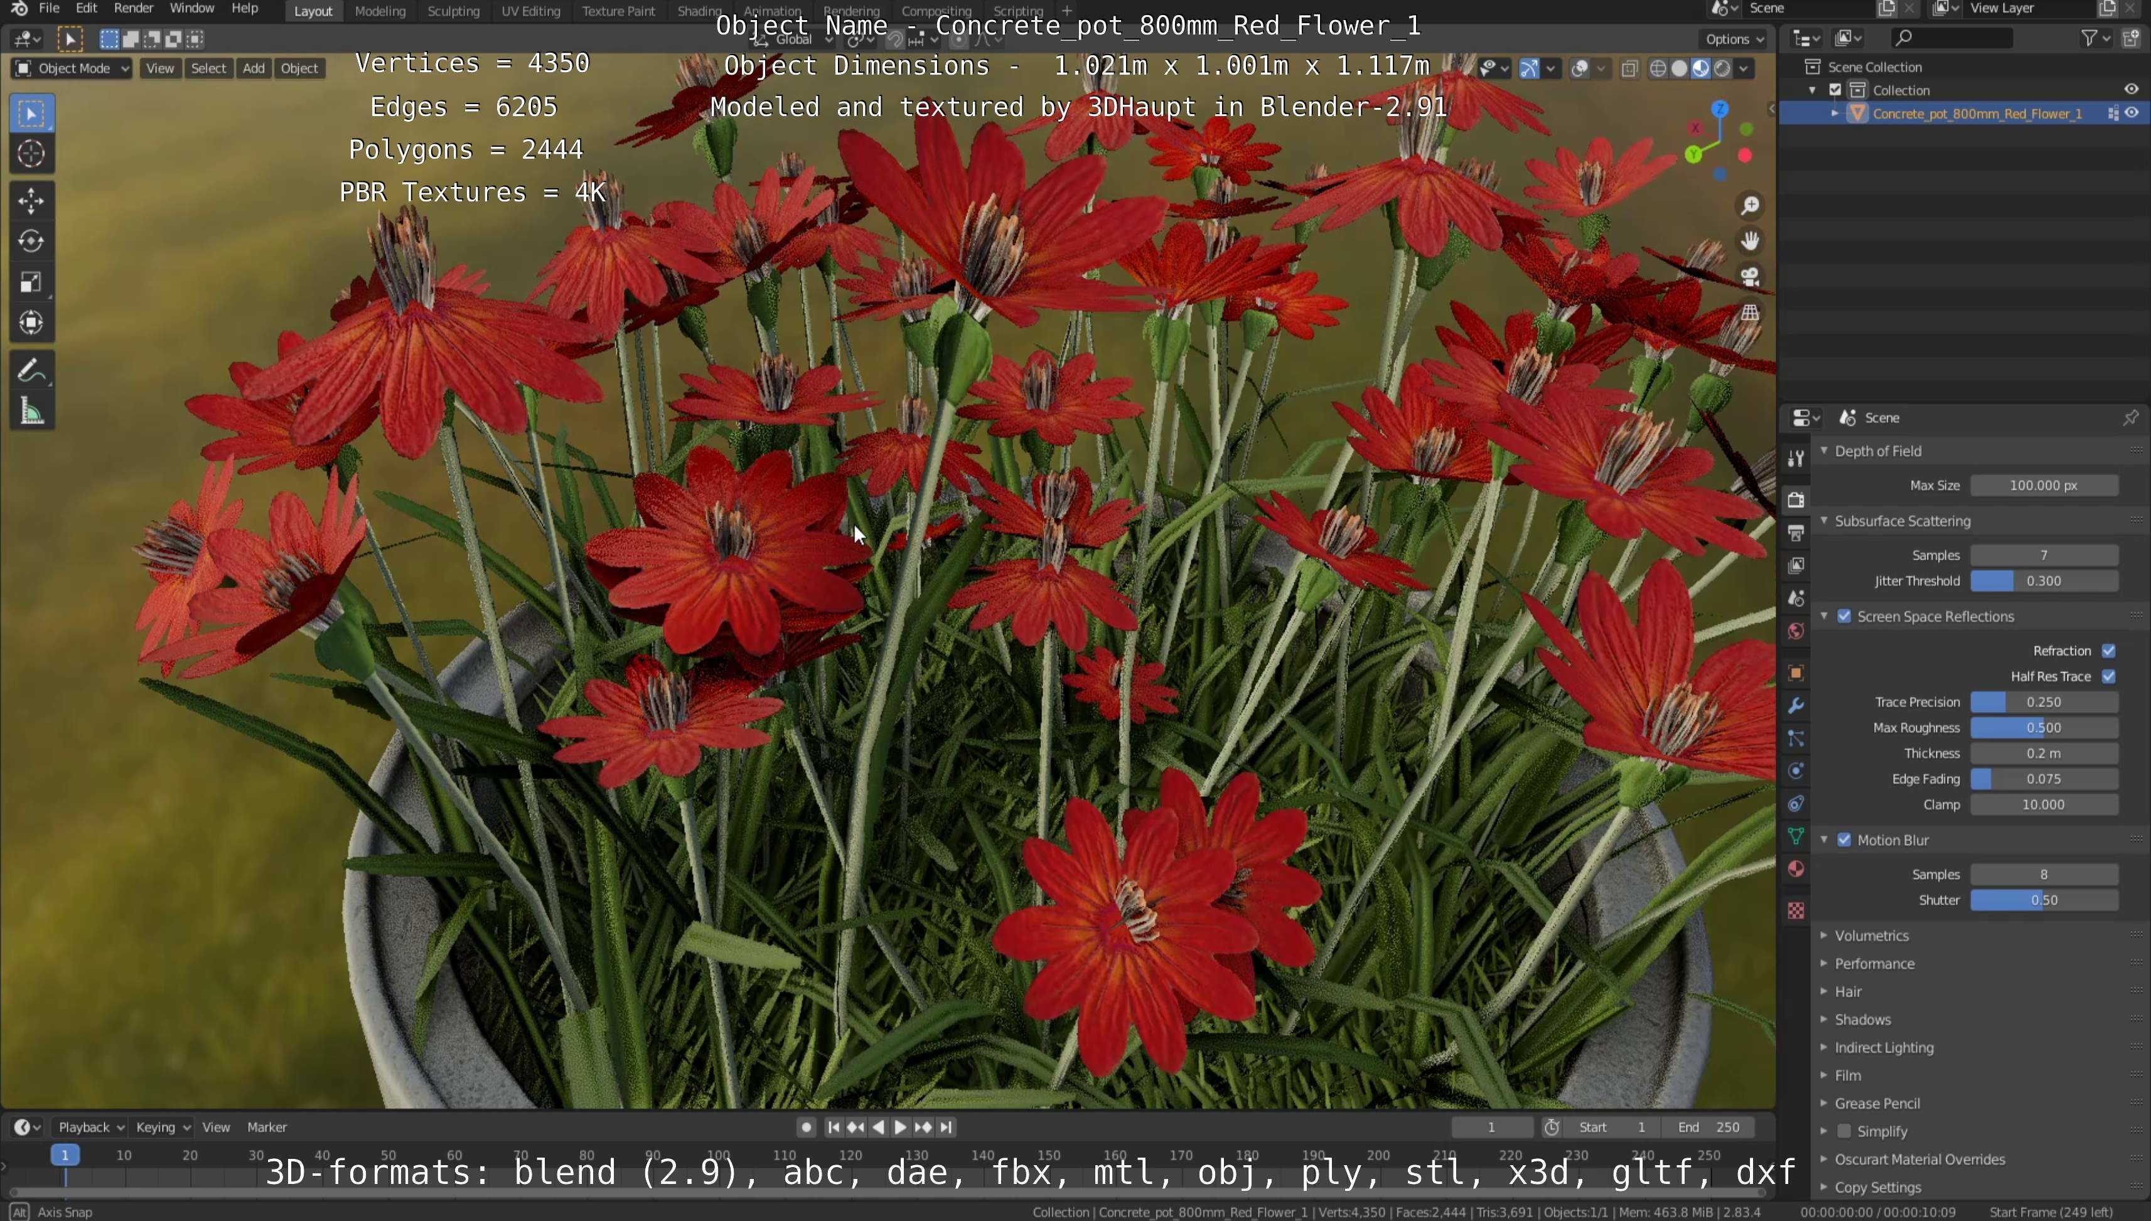Disable the Motion Blur checkbox
The image size is (2151, 1221).
(1844, 840)
